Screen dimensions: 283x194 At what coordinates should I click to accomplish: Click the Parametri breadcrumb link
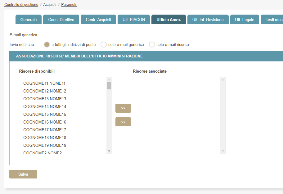coord(69,5)
